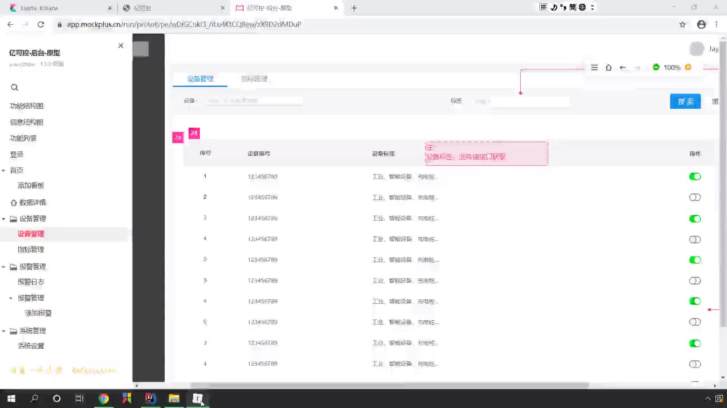Open File Explorer from the taskbar

pos(174,398)
